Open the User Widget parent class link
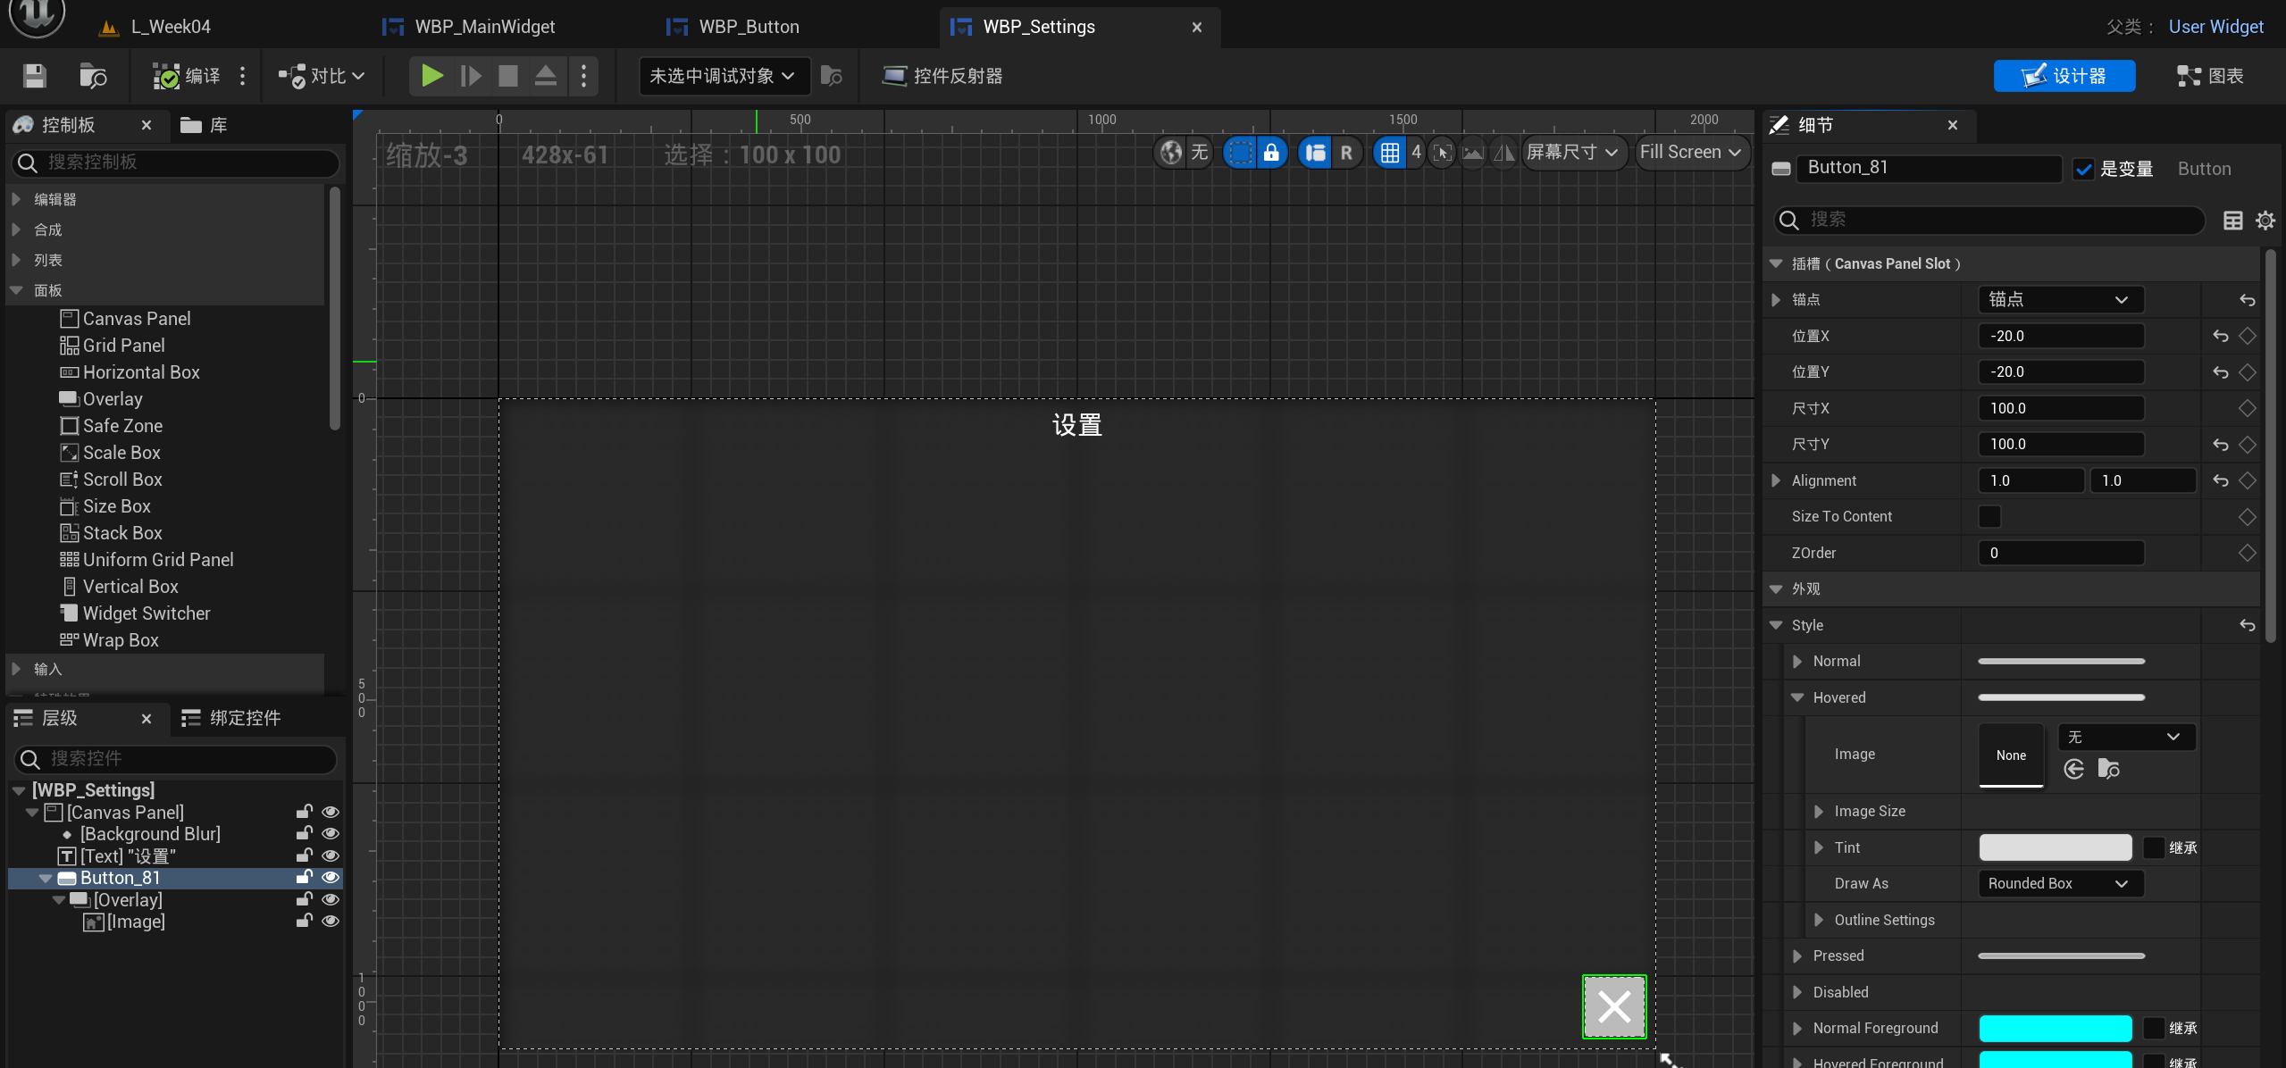The height and width of the screenshot is (1068, 2286). tap(2215, 27)
